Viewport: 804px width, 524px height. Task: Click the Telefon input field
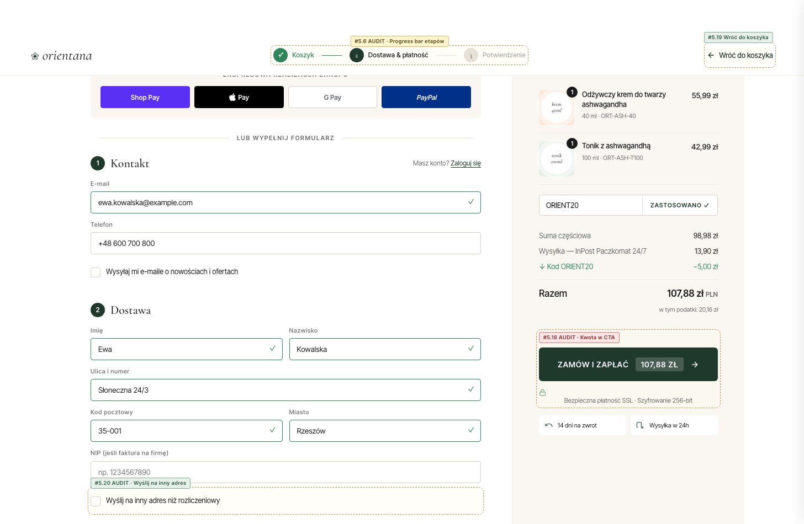(285, 243)
